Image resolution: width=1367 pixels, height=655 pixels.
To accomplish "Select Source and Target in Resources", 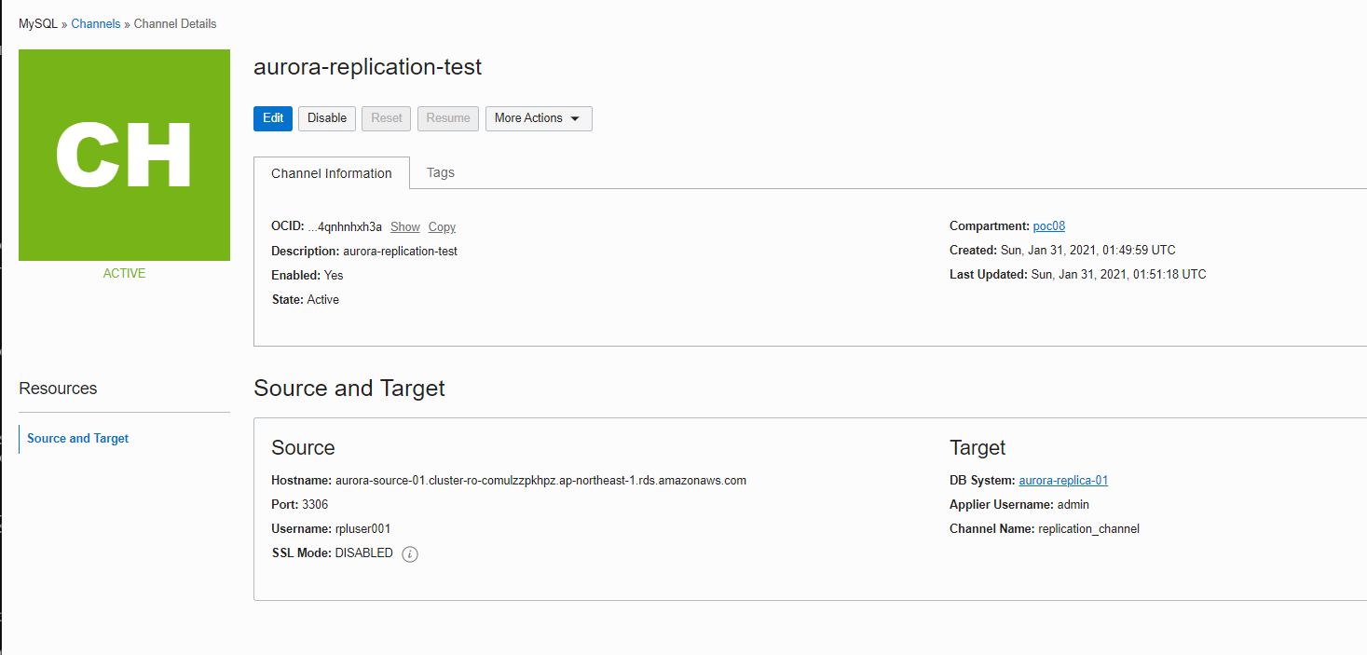I will pos(78,439).
